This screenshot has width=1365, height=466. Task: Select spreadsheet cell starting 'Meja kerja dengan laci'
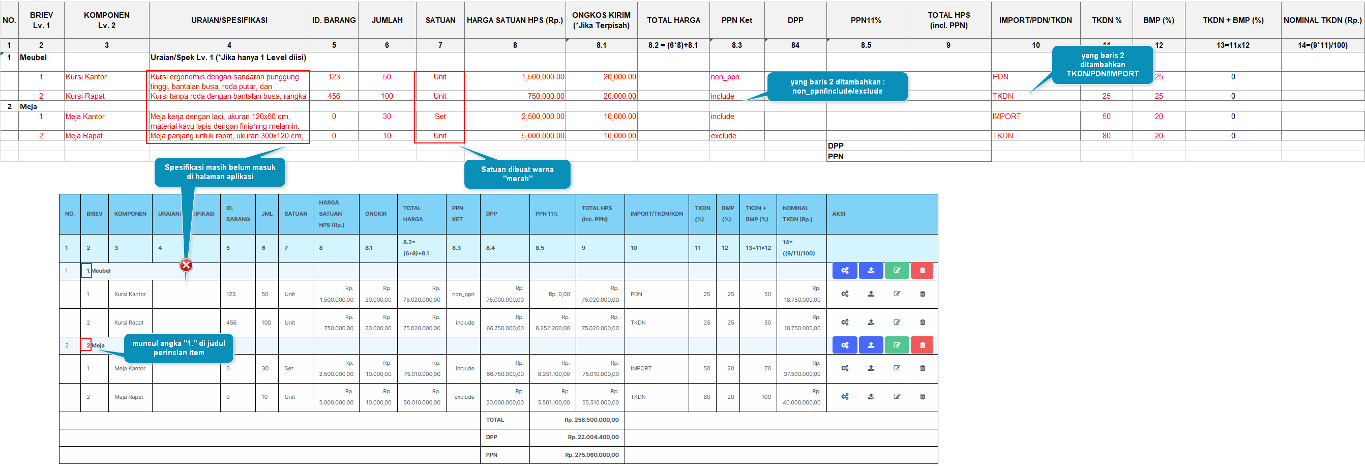(x=229, y=121)
